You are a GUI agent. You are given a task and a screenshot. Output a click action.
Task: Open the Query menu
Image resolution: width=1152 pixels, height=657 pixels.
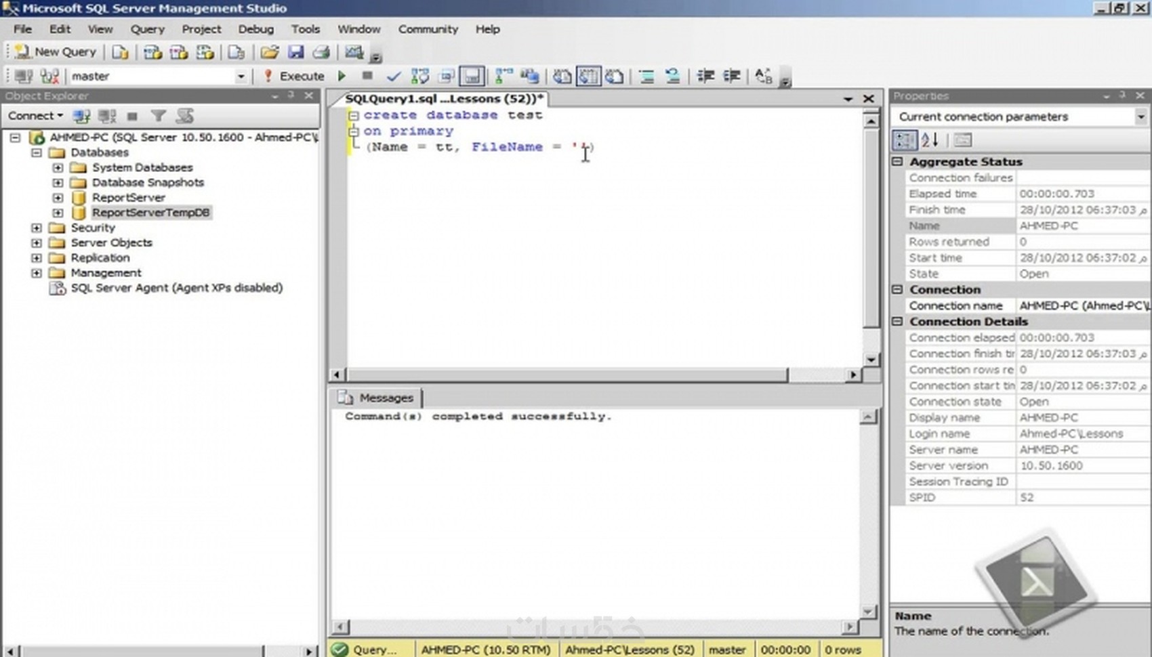pos(147,29)
